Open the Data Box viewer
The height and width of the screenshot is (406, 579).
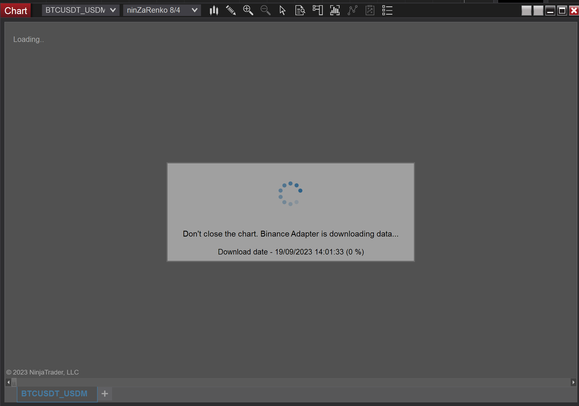point(300,10)
